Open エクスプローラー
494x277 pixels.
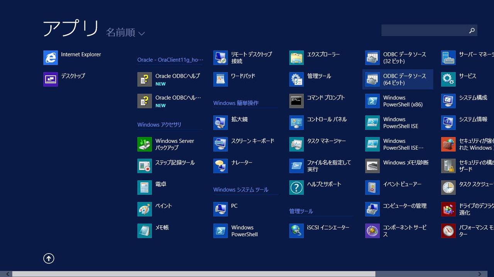point(315,58)
